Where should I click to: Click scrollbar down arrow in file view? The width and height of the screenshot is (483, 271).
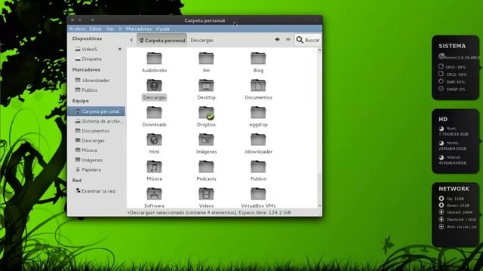tap(319, 206)
